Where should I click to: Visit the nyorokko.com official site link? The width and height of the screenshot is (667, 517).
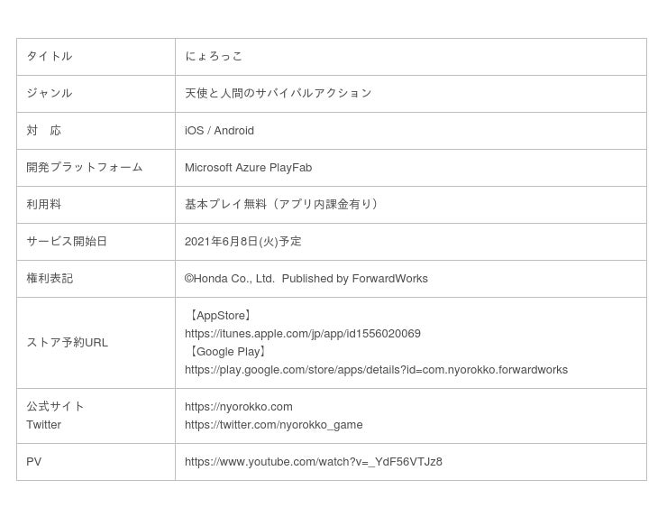coord(238,407)
